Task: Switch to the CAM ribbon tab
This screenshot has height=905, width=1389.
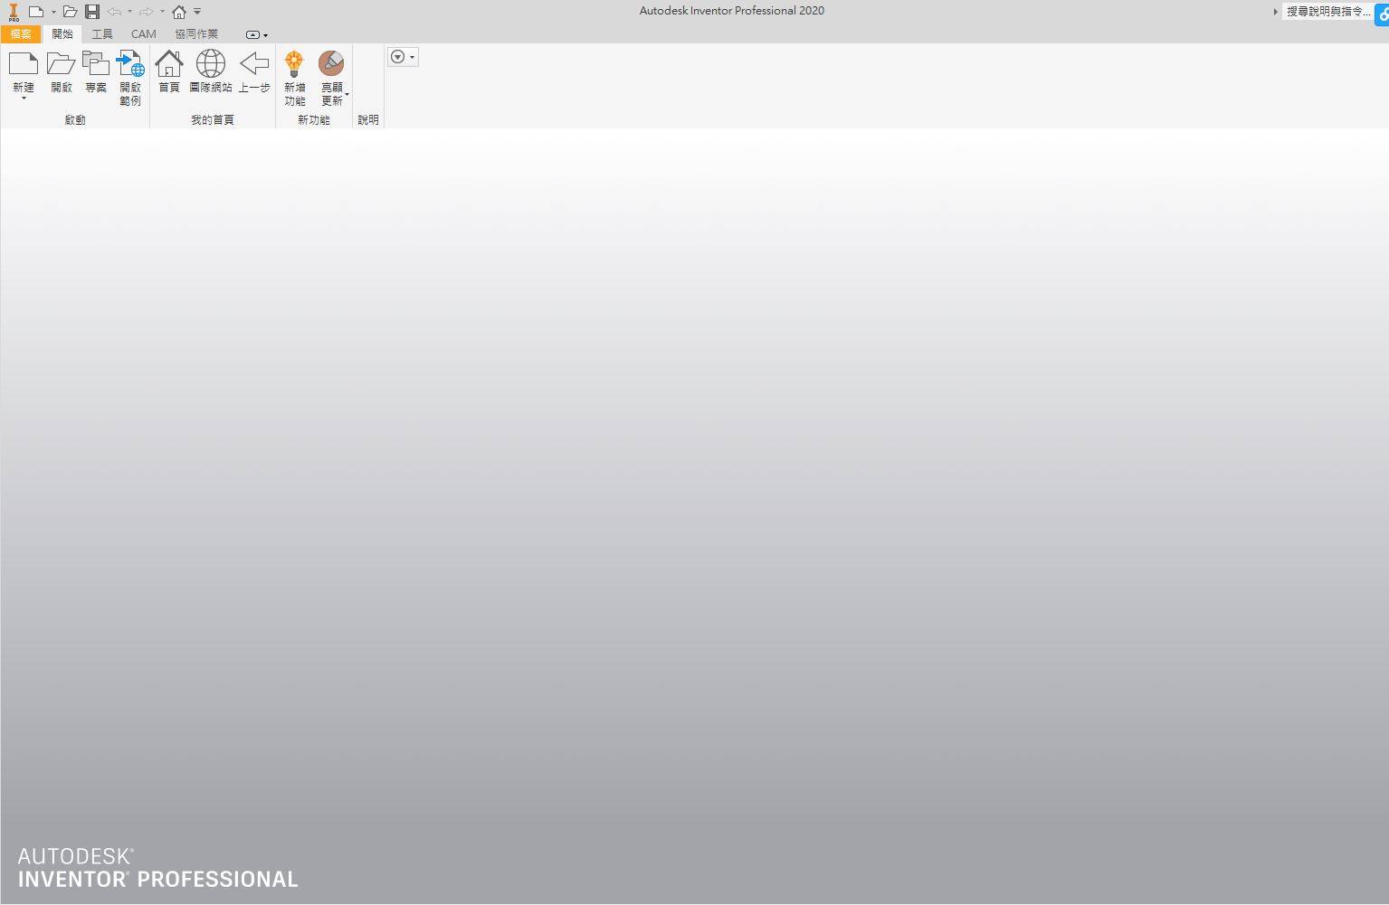Action: [x=143, y=34]
